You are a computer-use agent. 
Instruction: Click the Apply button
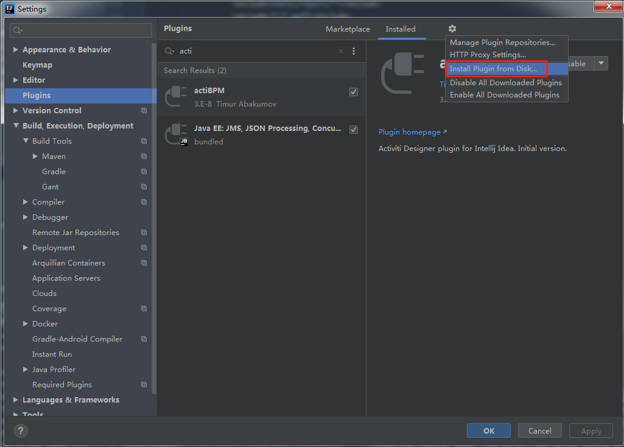point(591,431)
